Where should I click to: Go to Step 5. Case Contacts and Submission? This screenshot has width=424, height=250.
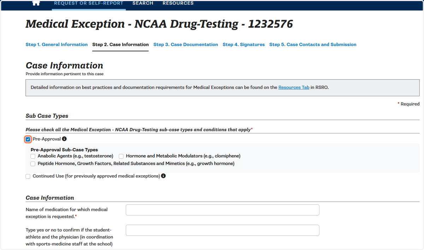coord(313,44)
